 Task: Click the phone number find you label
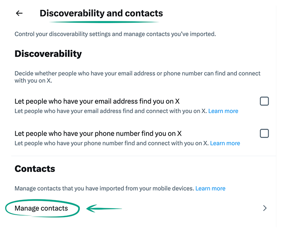click(98, 133)
